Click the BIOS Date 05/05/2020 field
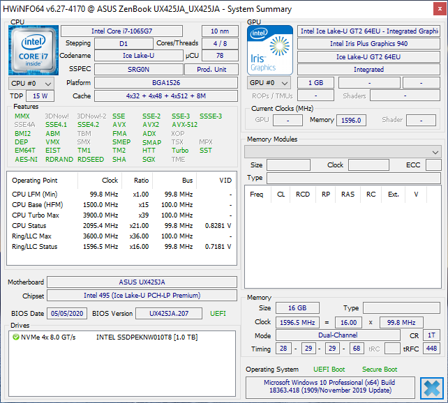 tap(67, 313)
